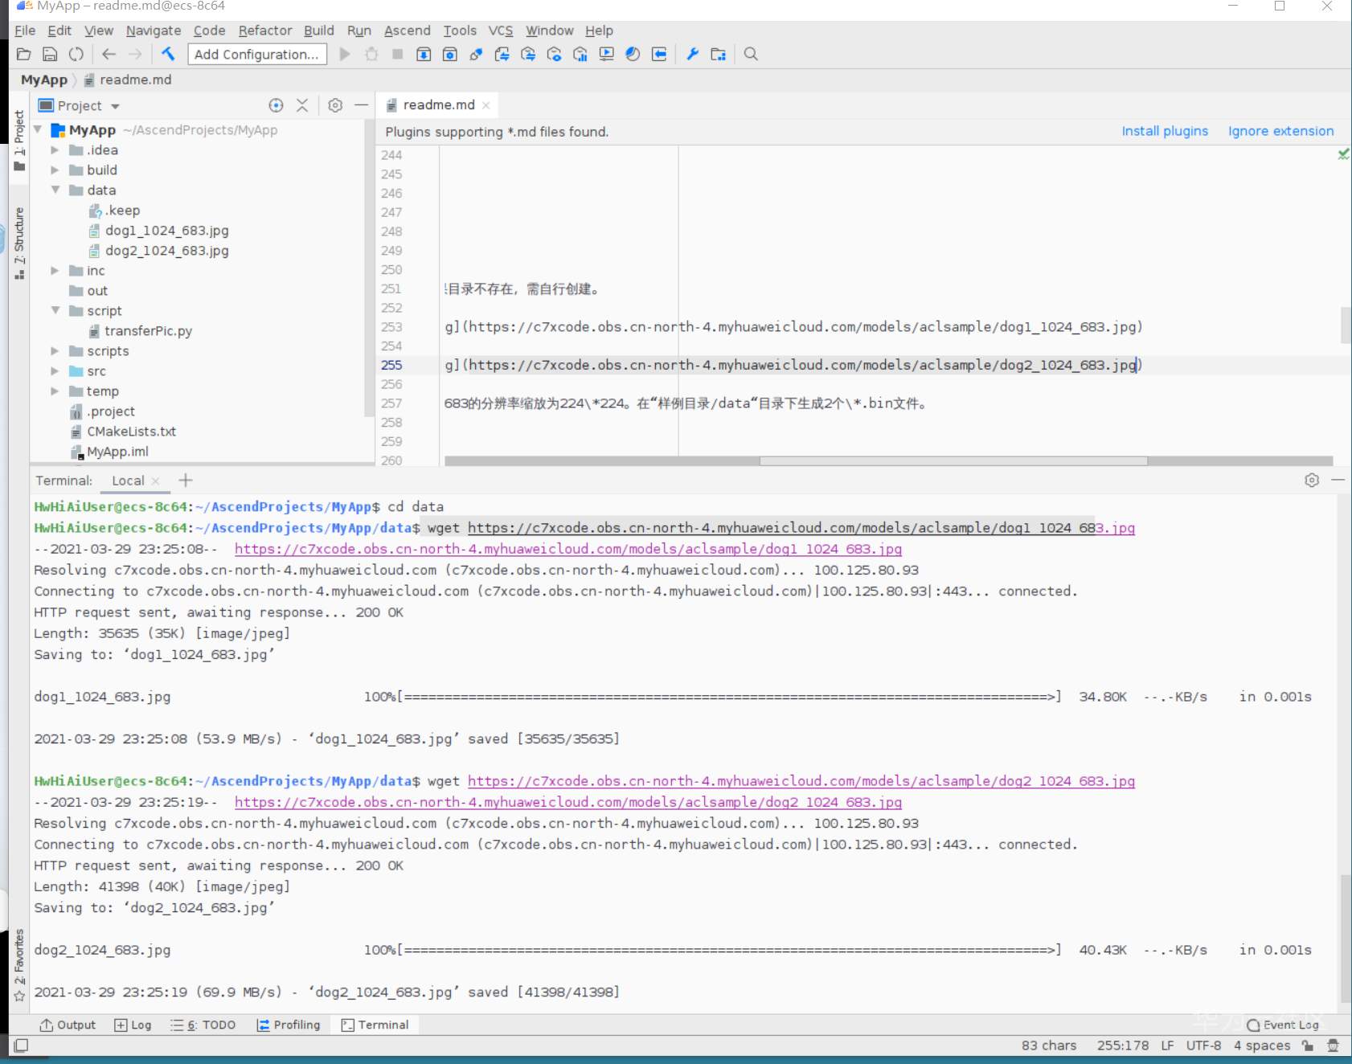Image resolution: width=1352 pixels, height=1064 pixels.
Task: Expand the src folder
Action: [55, 370]
